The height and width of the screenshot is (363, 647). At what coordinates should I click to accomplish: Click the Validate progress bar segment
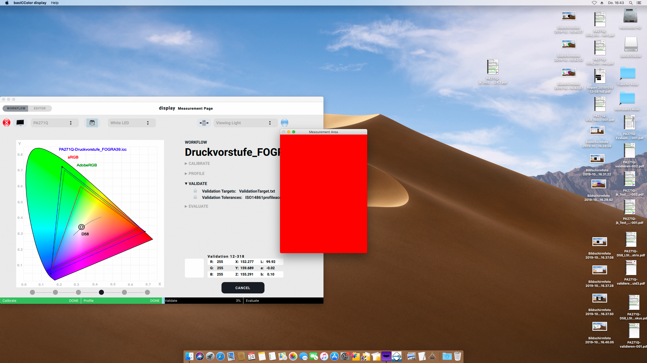tap(202, 300)
